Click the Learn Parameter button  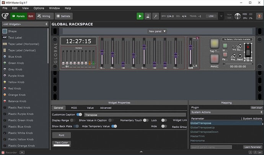click(x=253, y=147)
